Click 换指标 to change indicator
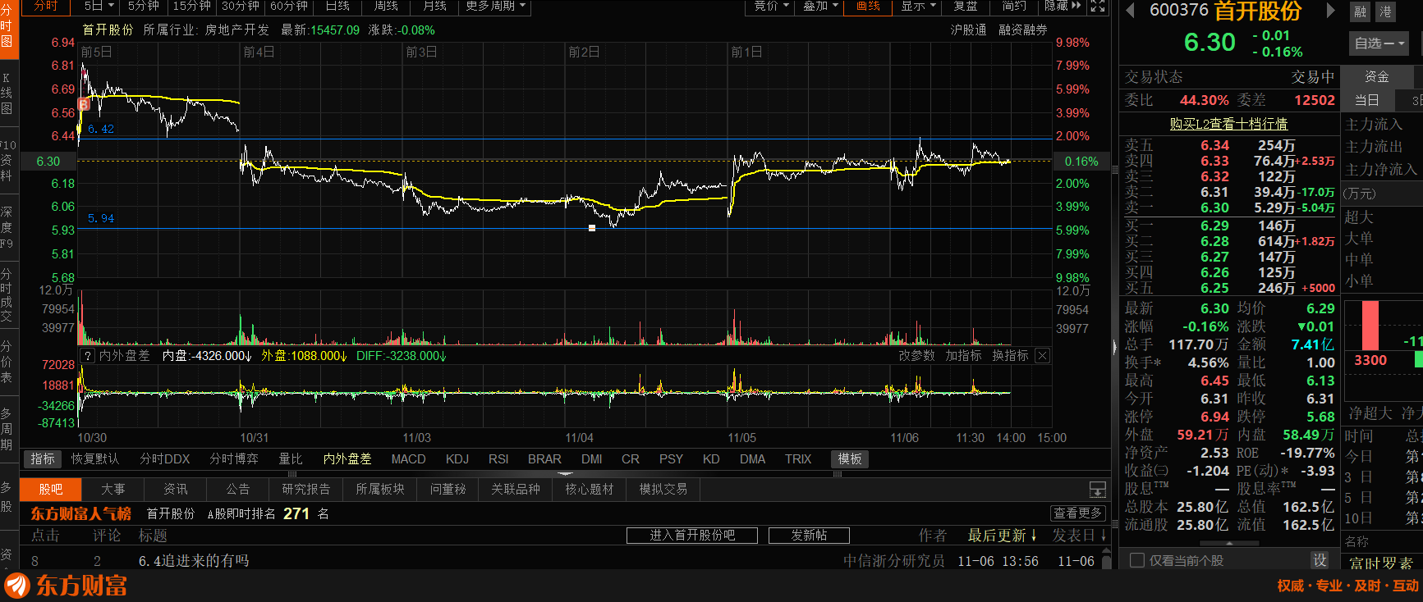Viewport: 1423px width, 602px height. click(x=1010, y=355)
